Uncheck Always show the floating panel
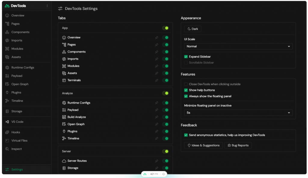 click(x=186, y=96)
